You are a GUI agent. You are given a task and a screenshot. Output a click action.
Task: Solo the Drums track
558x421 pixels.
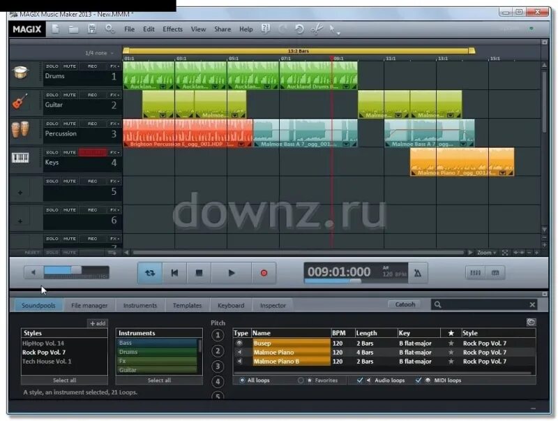pyautogui.click(x=52, y=66)
